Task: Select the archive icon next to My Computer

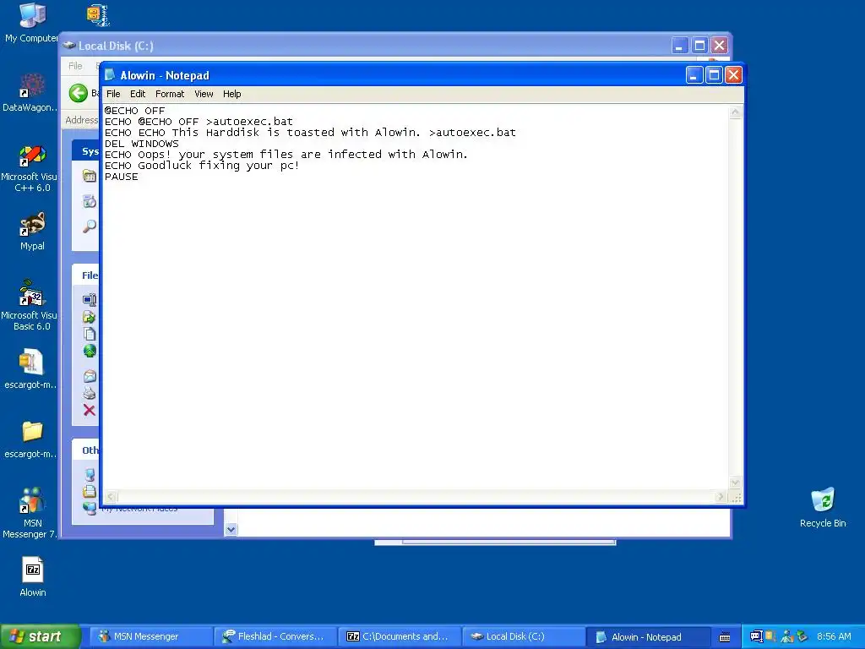Action: pyautogui.click(x=98, y=15)
